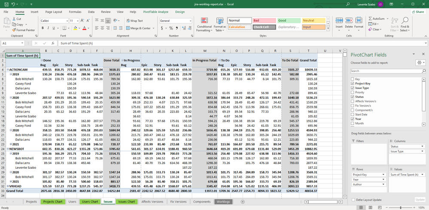Click the Merge & Center icon
This screenshot has height=210, width=429.
coord(129,28)
